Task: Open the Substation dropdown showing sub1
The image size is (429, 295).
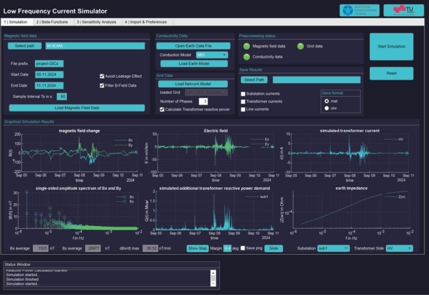Action: click(333, 248)
